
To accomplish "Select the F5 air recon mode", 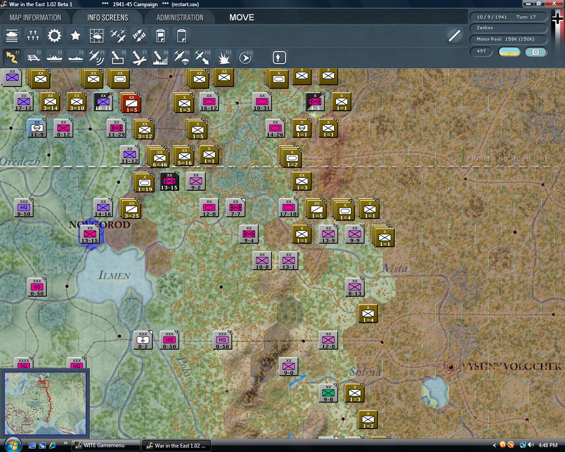I will (97, 57).
